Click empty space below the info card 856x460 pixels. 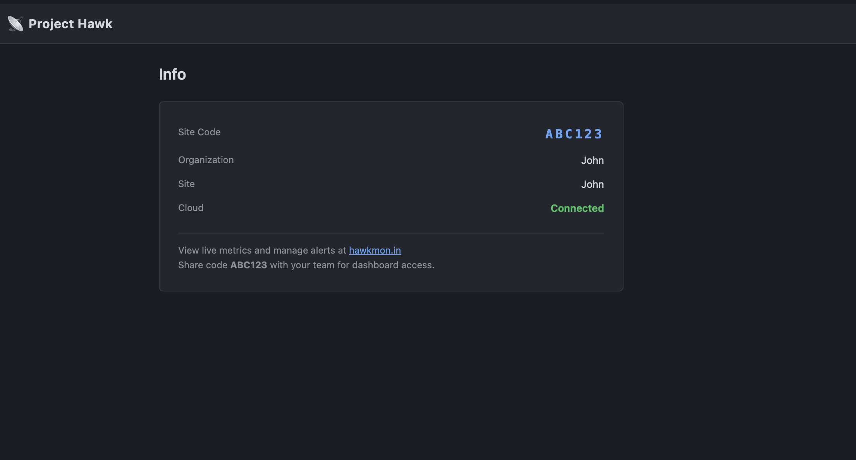point(391,367)
